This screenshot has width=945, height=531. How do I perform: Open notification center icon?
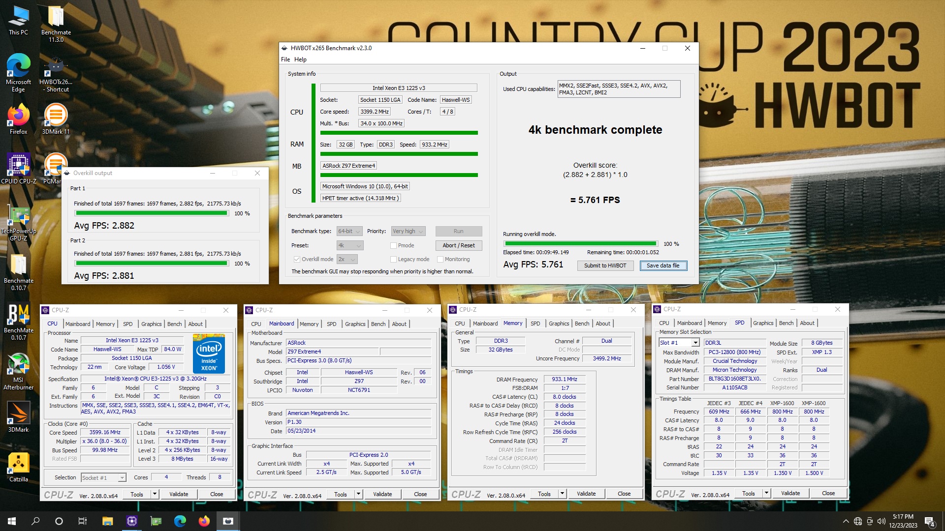point(930,521)
